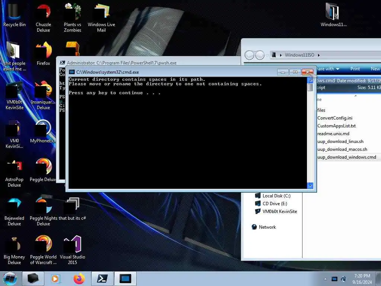Open Windows Live Mail desktop icon

pos(101,18)
